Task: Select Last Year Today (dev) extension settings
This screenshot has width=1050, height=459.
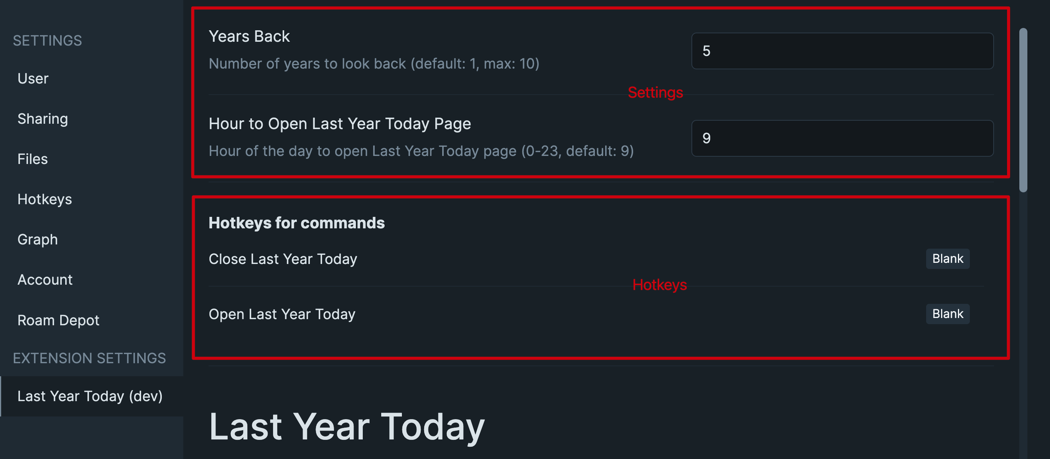Action: point(90,396)
